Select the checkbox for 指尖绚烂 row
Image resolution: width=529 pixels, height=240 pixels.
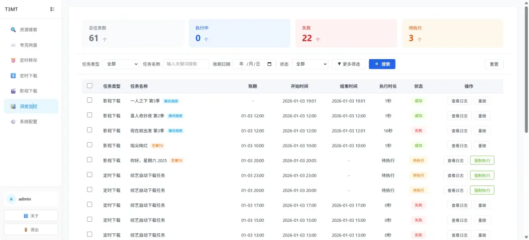click(x=90, y=145)
